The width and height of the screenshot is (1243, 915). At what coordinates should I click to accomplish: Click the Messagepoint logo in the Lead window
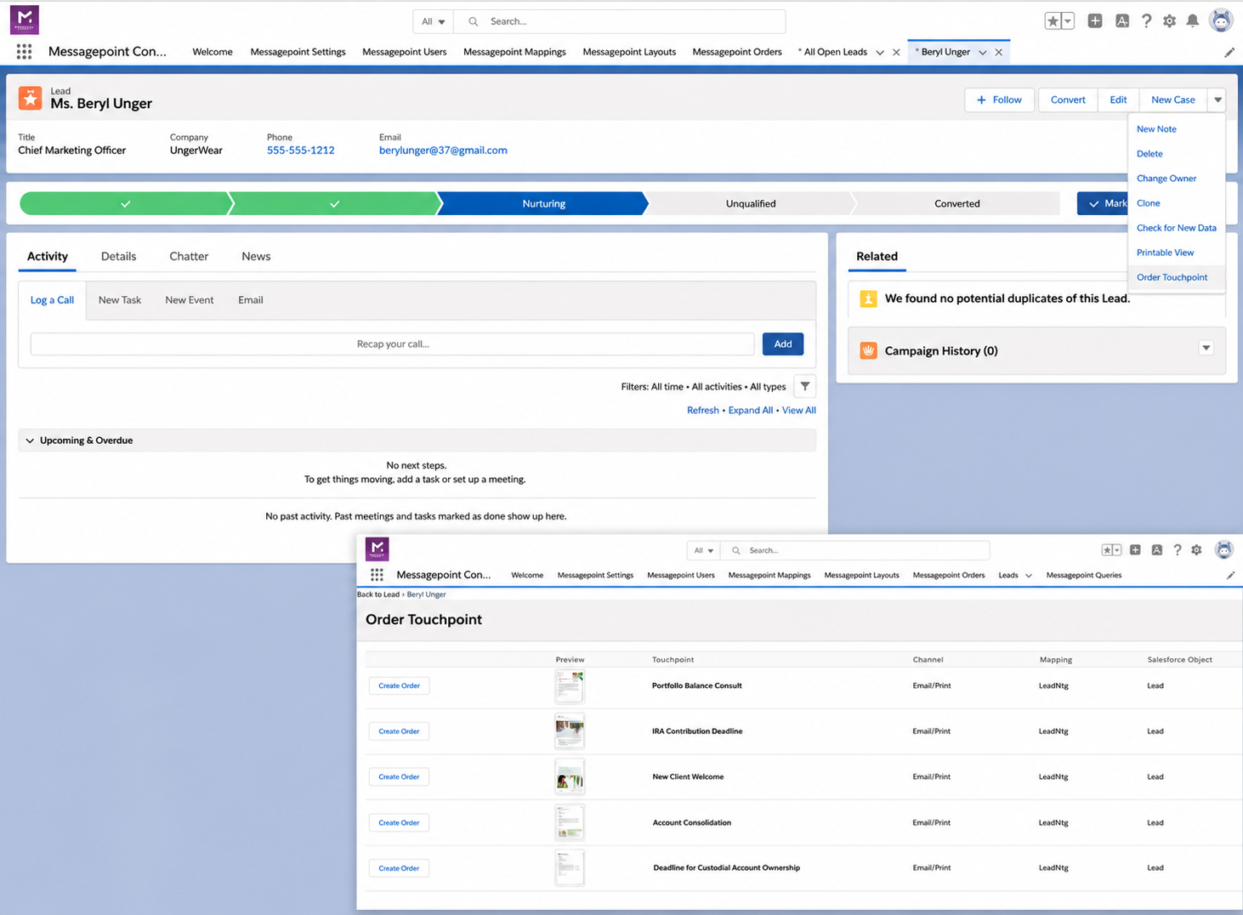coord(25,20)
